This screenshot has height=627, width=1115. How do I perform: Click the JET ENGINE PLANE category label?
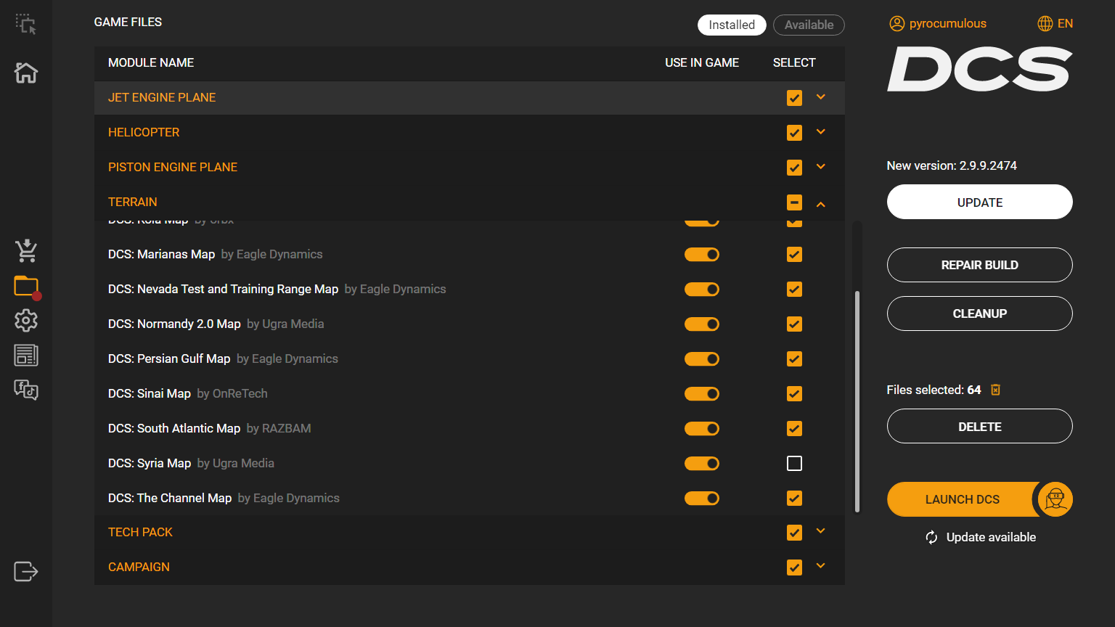(162, 97)
